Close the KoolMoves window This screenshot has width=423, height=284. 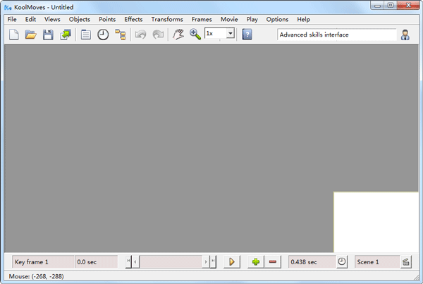pyautogui.click(x=408, y=6)
